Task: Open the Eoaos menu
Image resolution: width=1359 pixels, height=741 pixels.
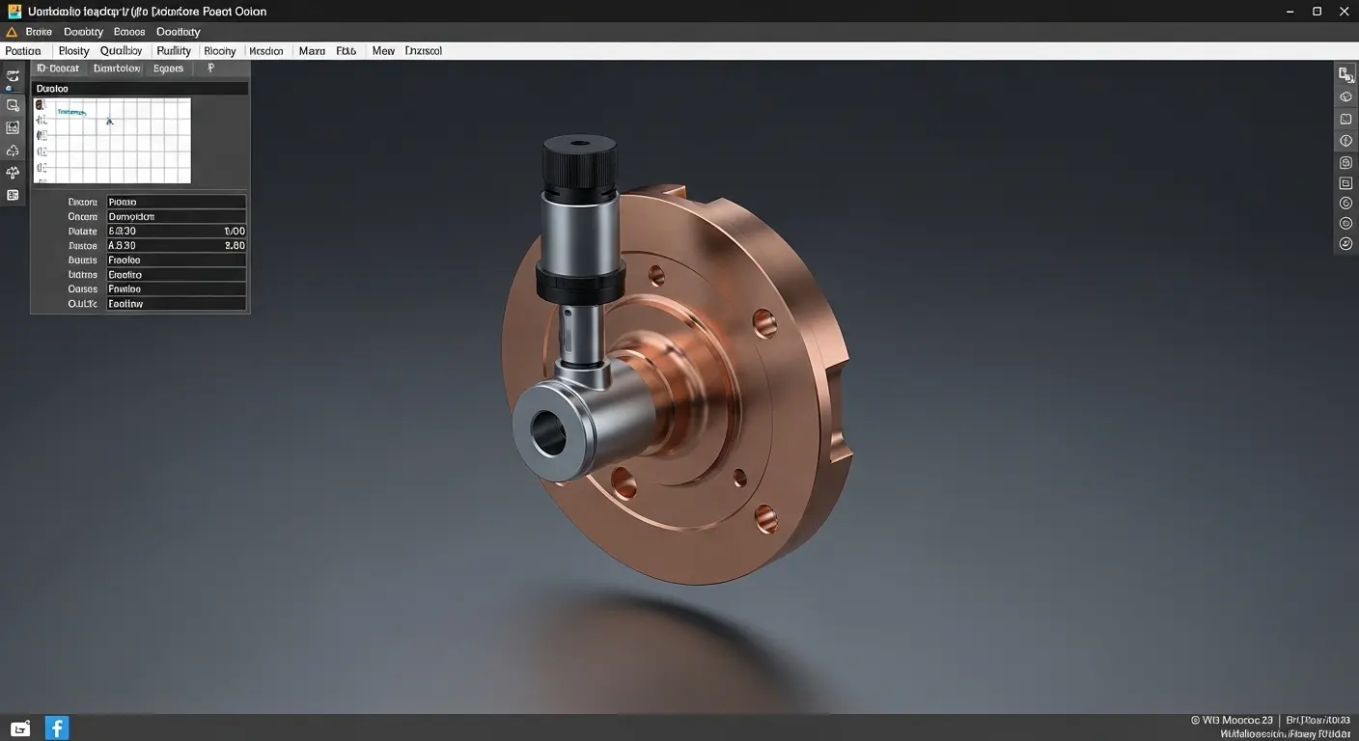Action: pos(129,32)
